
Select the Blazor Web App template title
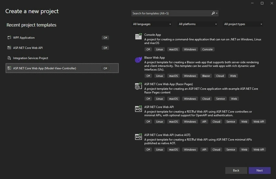click(154, 58)
